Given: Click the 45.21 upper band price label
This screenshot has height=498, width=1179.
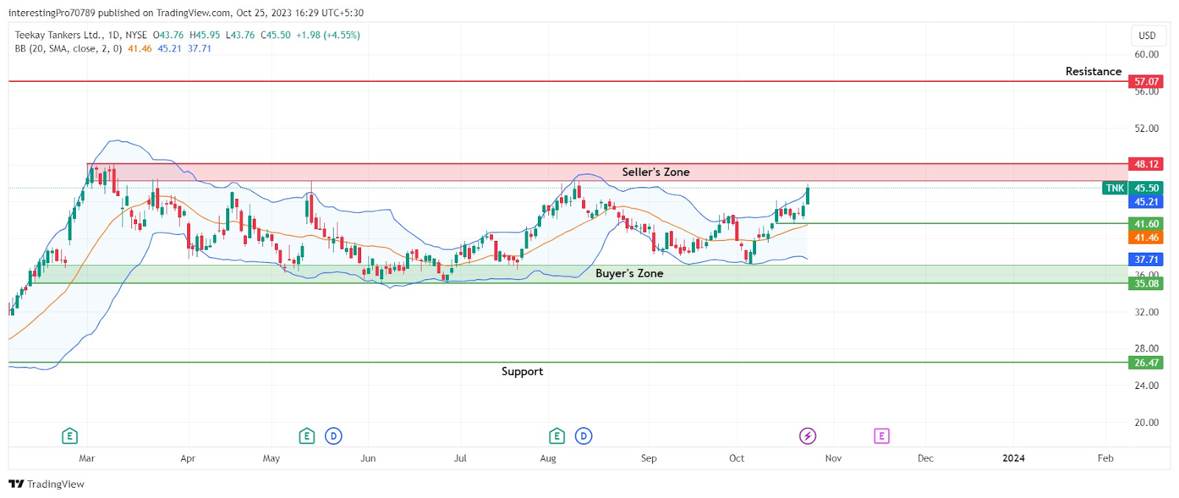Looking at the screenshot, I should [x=1146, y=202].
